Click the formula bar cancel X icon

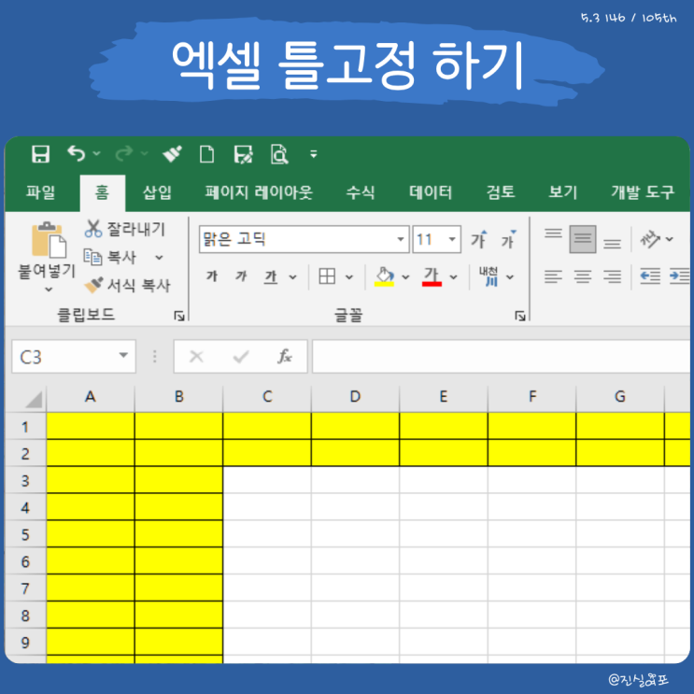click(x=196, y=356)
